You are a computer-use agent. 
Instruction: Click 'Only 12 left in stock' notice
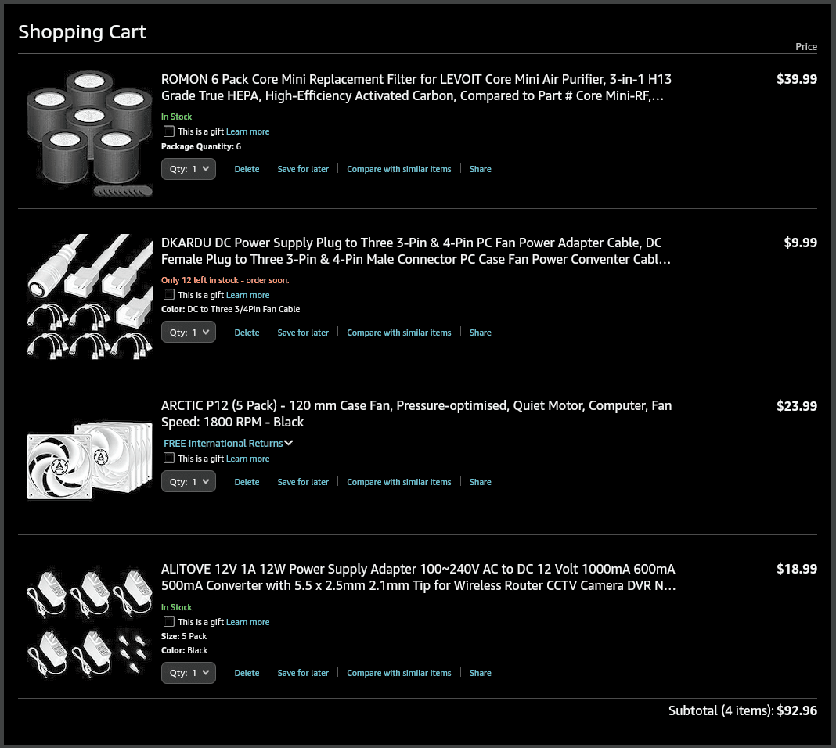click(x=225, y=280)
